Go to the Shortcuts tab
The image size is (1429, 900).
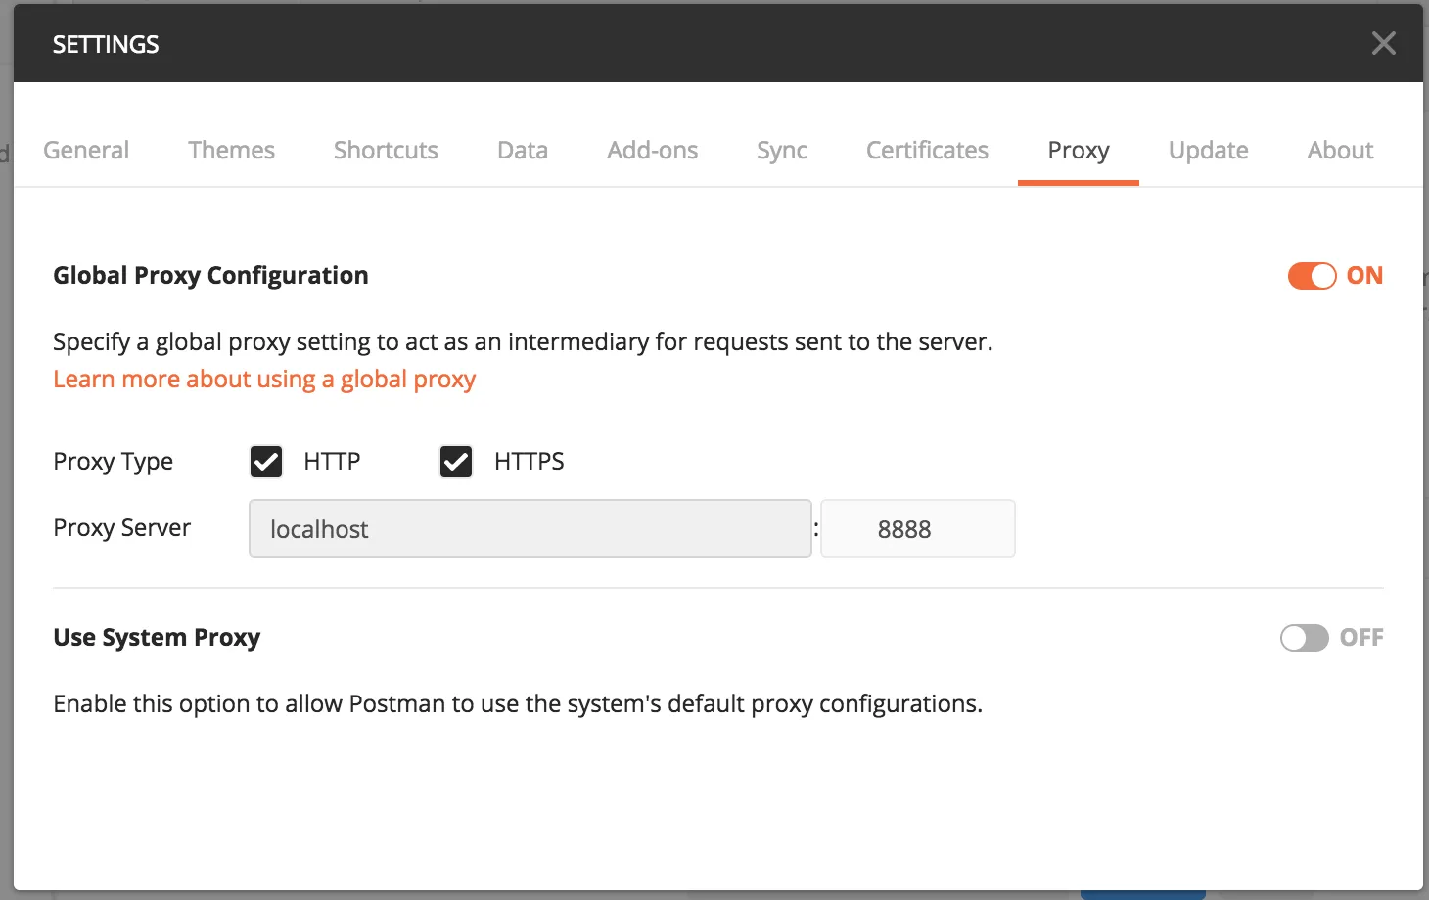point(386,150)
